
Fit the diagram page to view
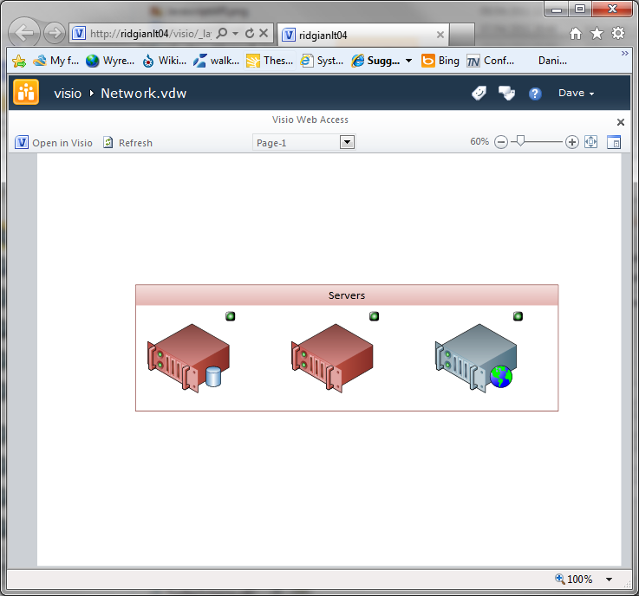coord(591,142)
